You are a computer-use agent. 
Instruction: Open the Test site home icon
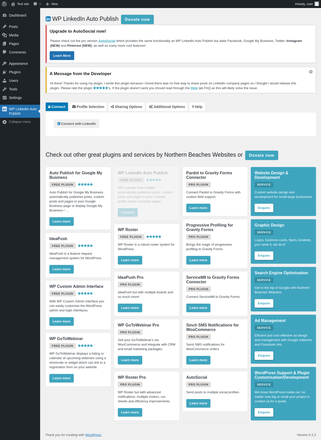(13, 4)
